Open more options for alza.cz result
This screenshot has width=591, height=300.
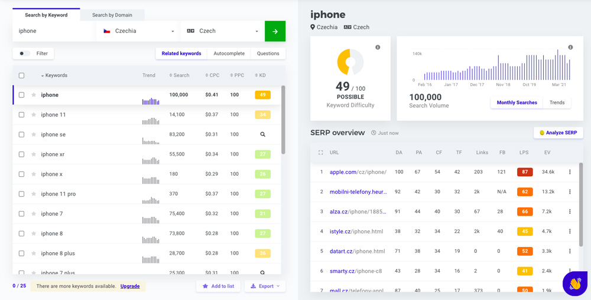pos(570,212)
